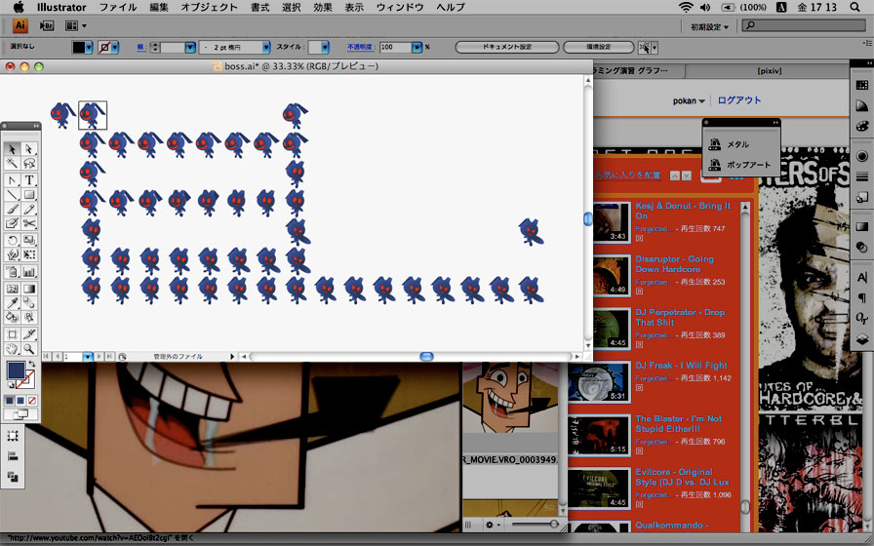Image resolution: width=874 pixels, height=546 pixels.
Task: Open the artboard number dropdown at bottom
Action: (88, 357)
